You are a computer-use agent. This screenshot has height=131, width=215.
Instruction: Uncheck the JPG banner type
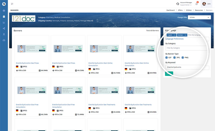tap(175, 58)
